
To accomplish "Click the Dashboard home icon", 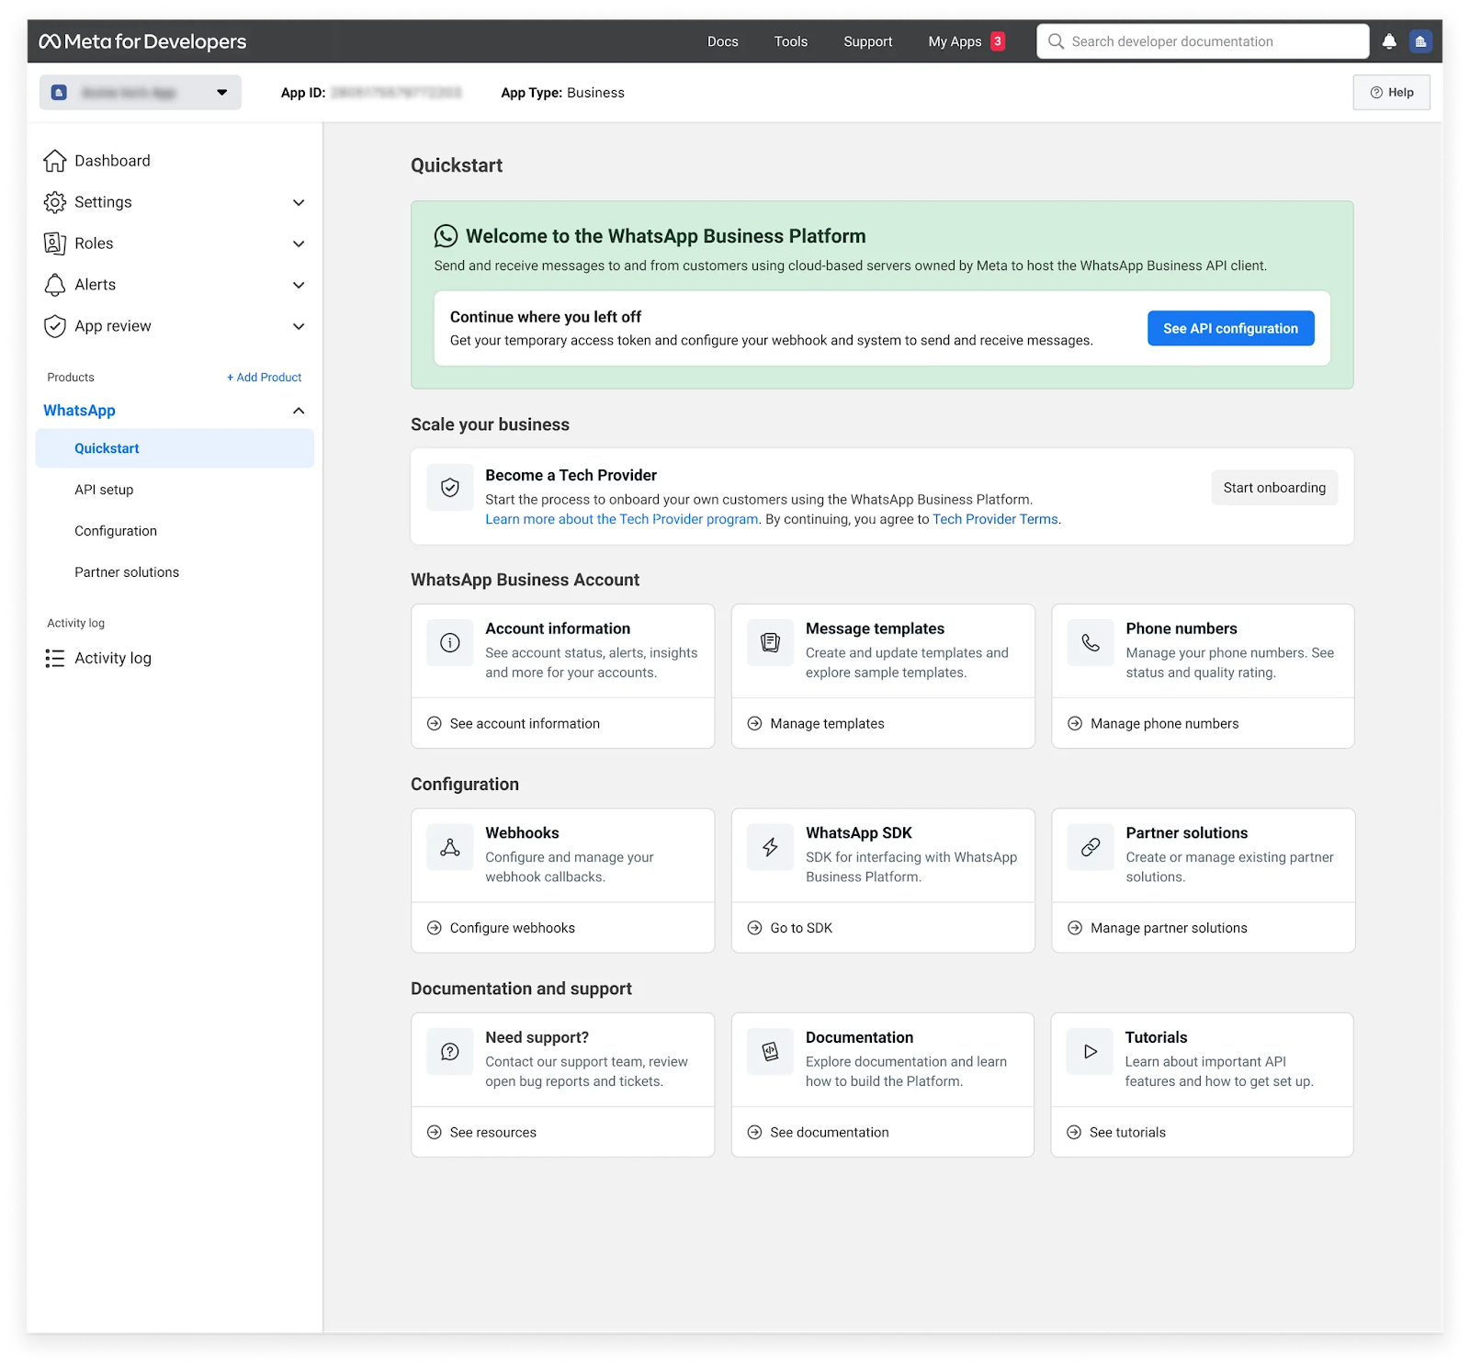I will tap(55, 161).
